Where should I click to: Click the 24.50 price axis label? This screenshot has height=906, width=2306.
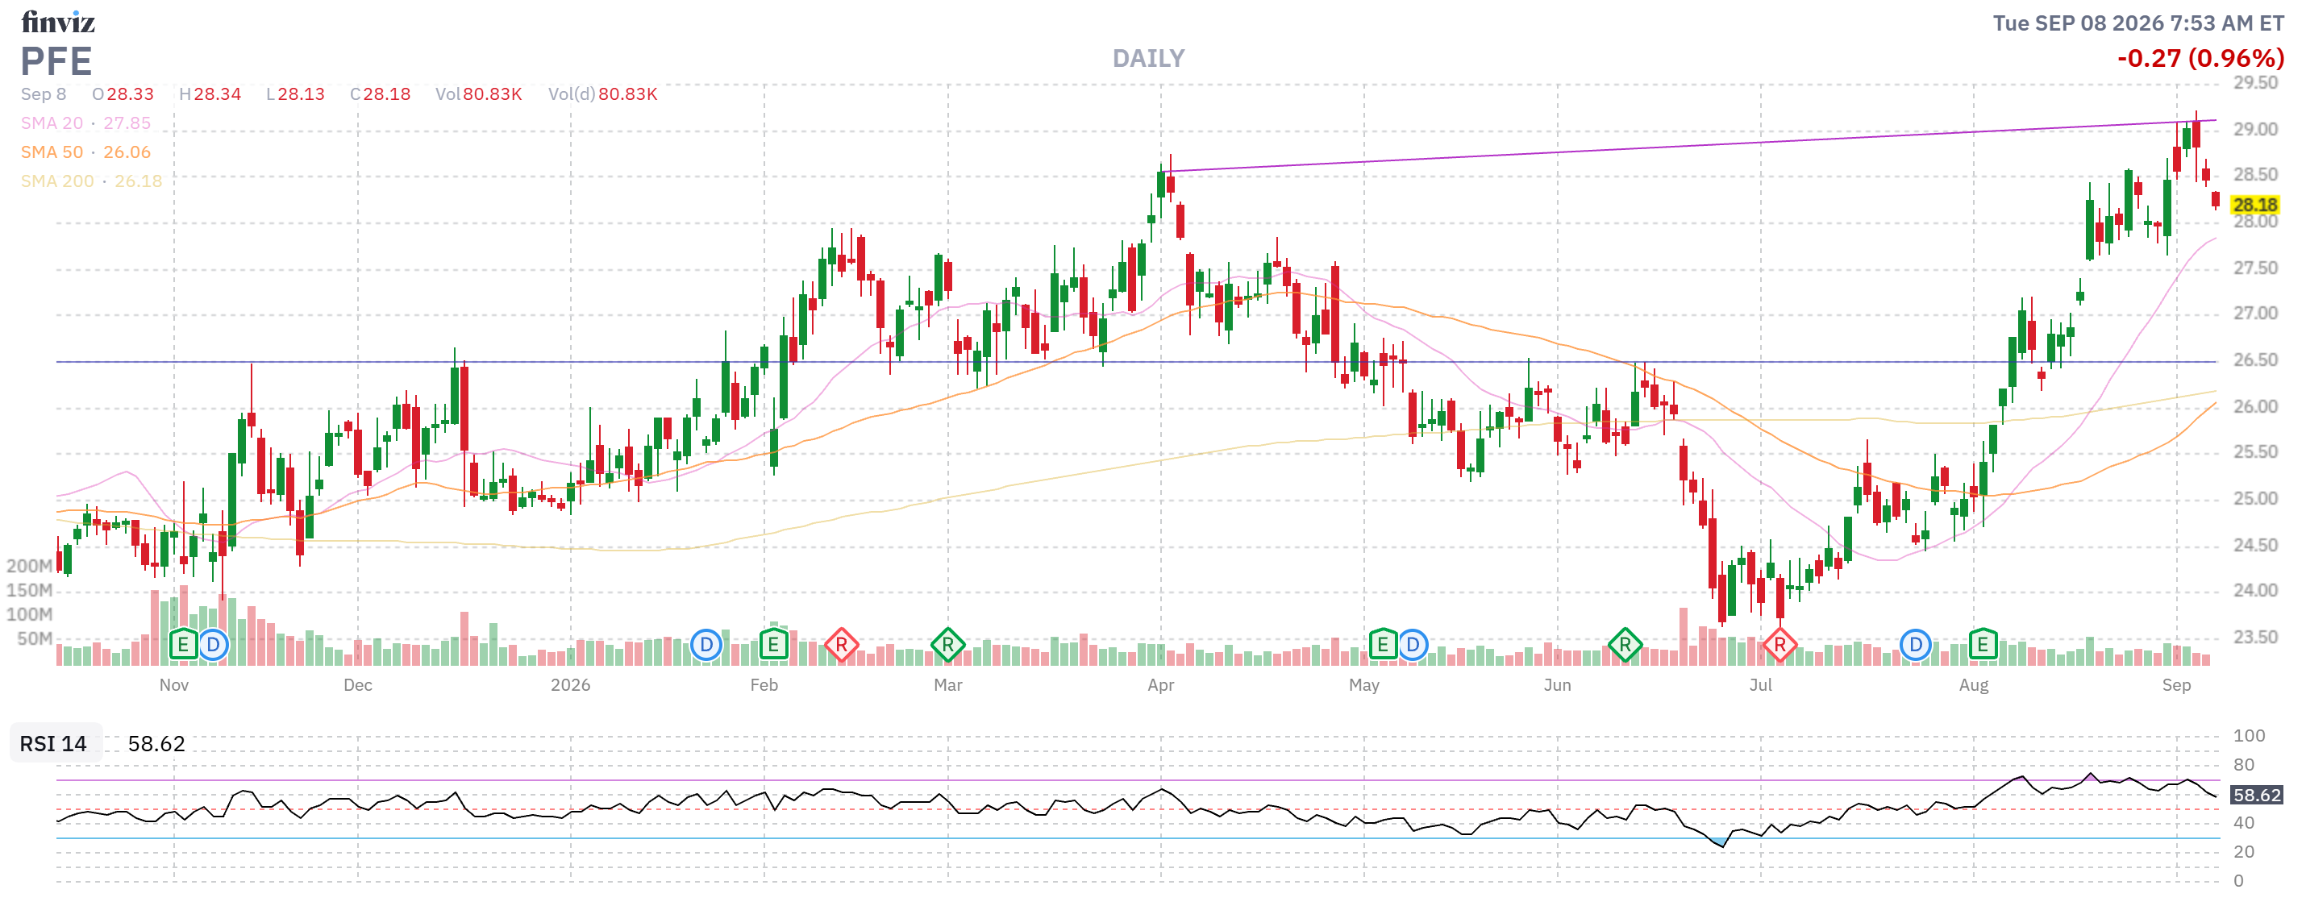pyautogui.click(x=2255, y=545)
